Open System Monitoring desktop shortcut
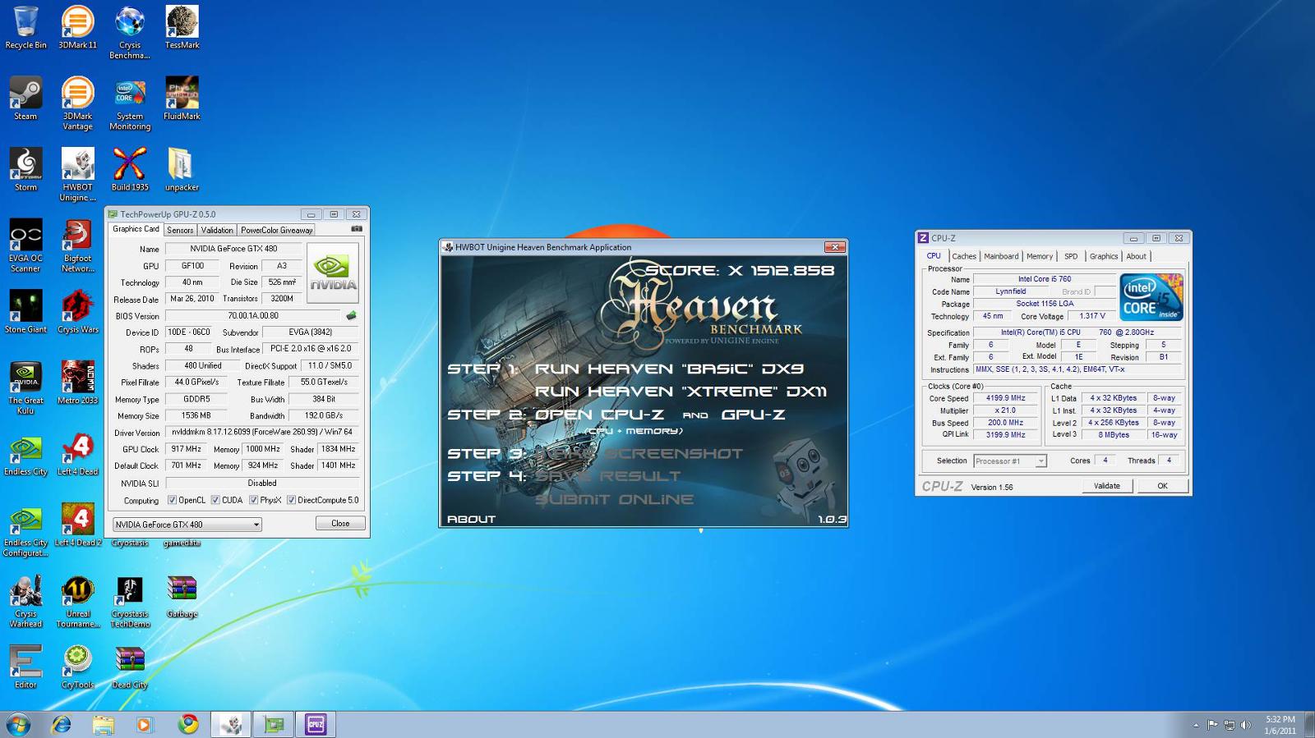The height and width of the screenshot is (738, 1315). [x=130, y=104]
